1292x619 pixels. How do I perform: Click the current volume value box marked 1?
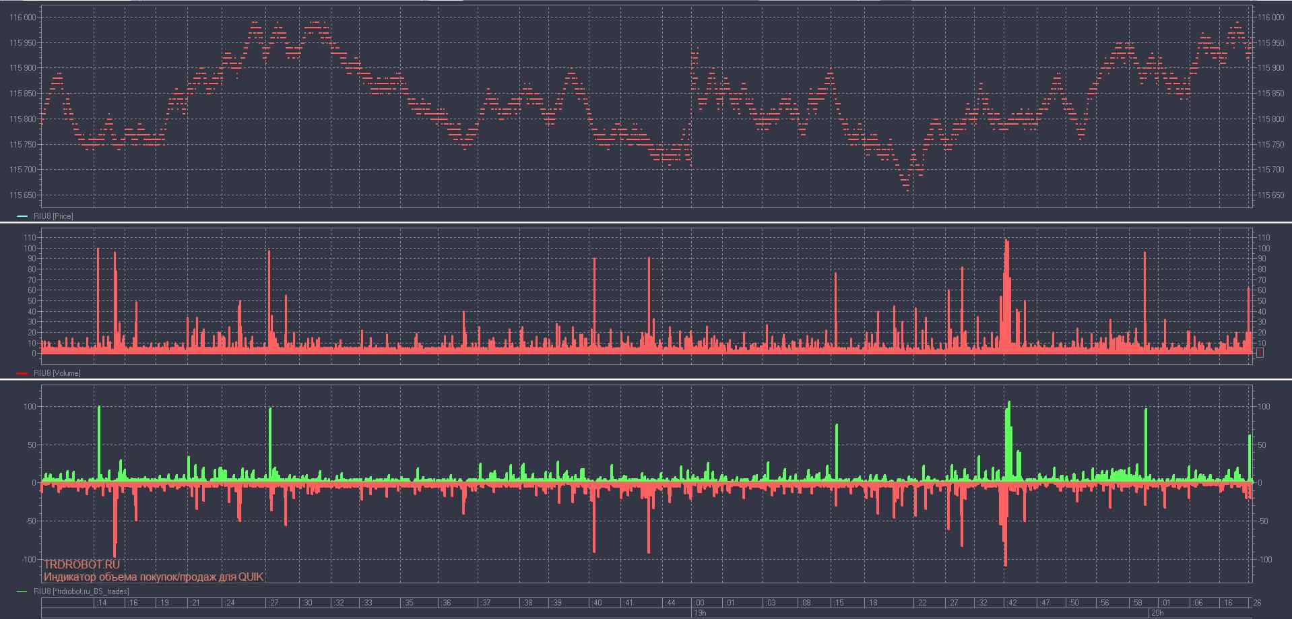pos(1260,353)
